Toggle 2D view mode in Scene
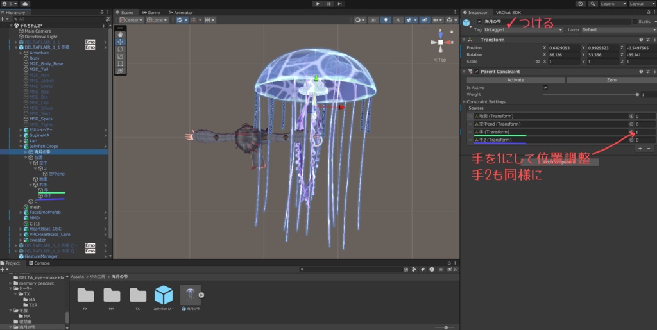The height and width of the screenshot is (330, 657). point(373,20)
